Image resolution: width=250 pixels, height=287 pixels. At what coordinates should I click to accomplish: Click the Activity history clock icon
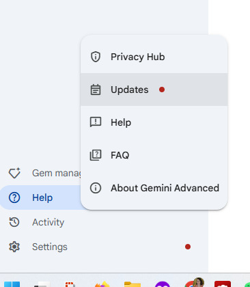click(x=14, y=222)
